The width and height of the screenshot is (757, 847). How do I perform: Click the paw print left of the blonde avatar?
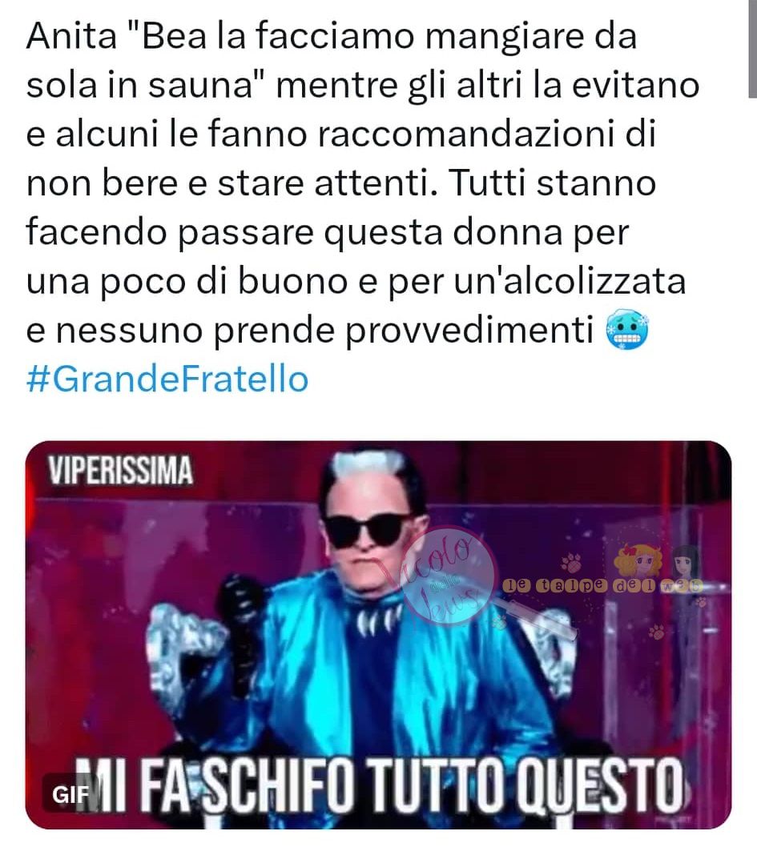571,564
